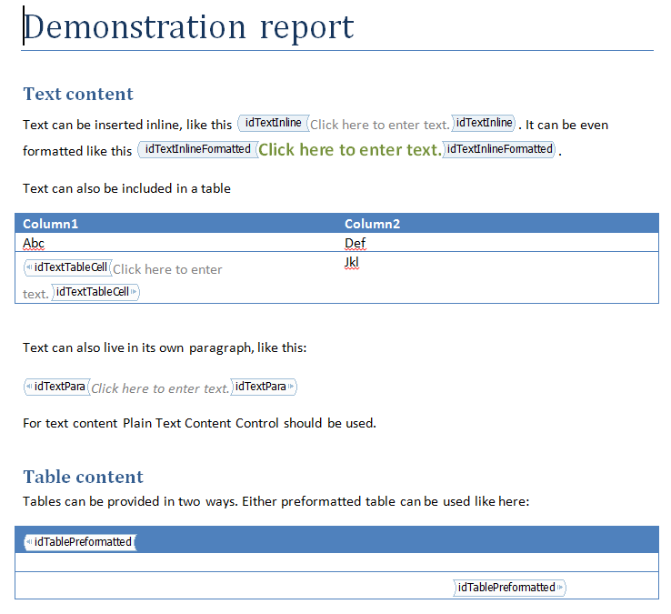The image size is (671, 614).
Task: Click the placeholder text inside the idTextTableCell control
Action: (167, 269)
